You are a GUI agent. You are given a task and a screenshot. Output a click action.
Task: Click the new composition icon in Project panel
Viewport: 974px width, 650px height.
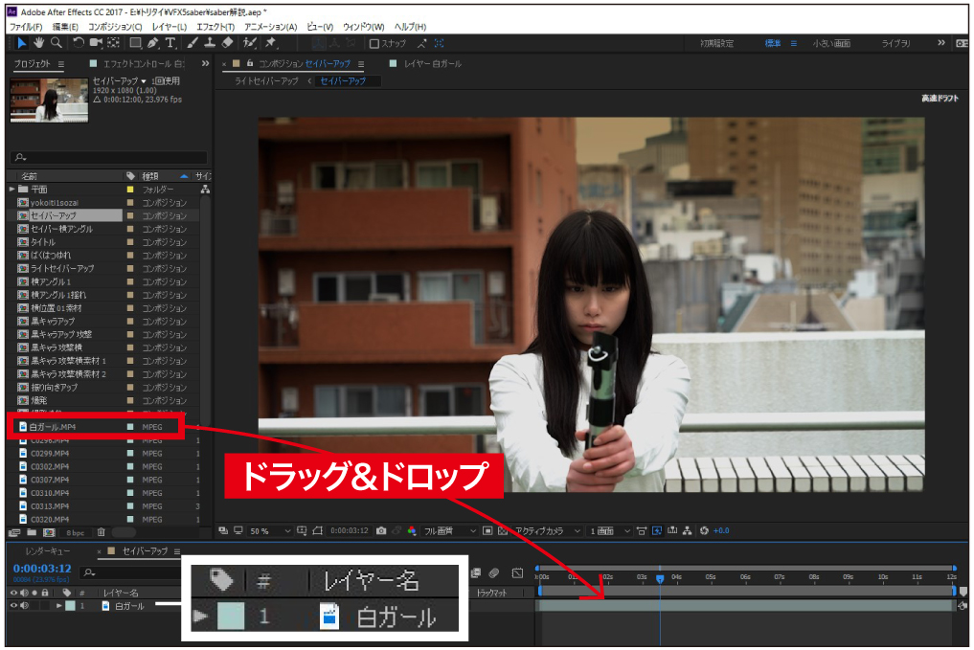tap(49, 532)
